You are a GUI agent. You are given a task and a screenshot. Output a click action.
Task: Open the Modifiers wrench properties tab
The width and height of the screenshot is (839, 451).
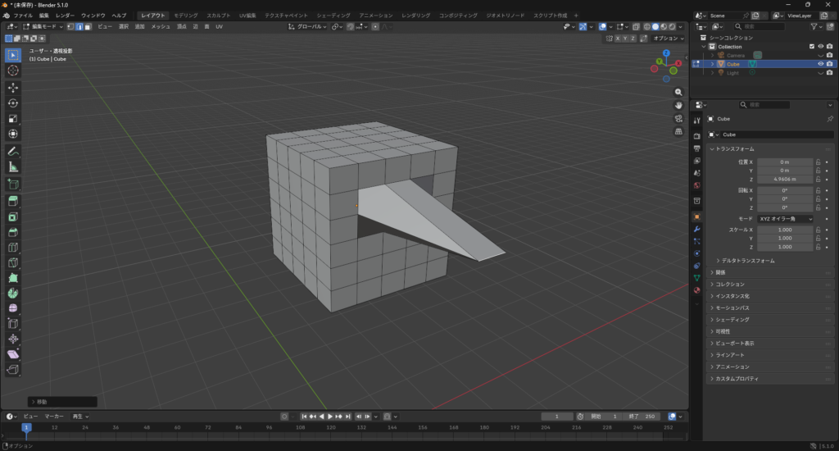(696, 229)
